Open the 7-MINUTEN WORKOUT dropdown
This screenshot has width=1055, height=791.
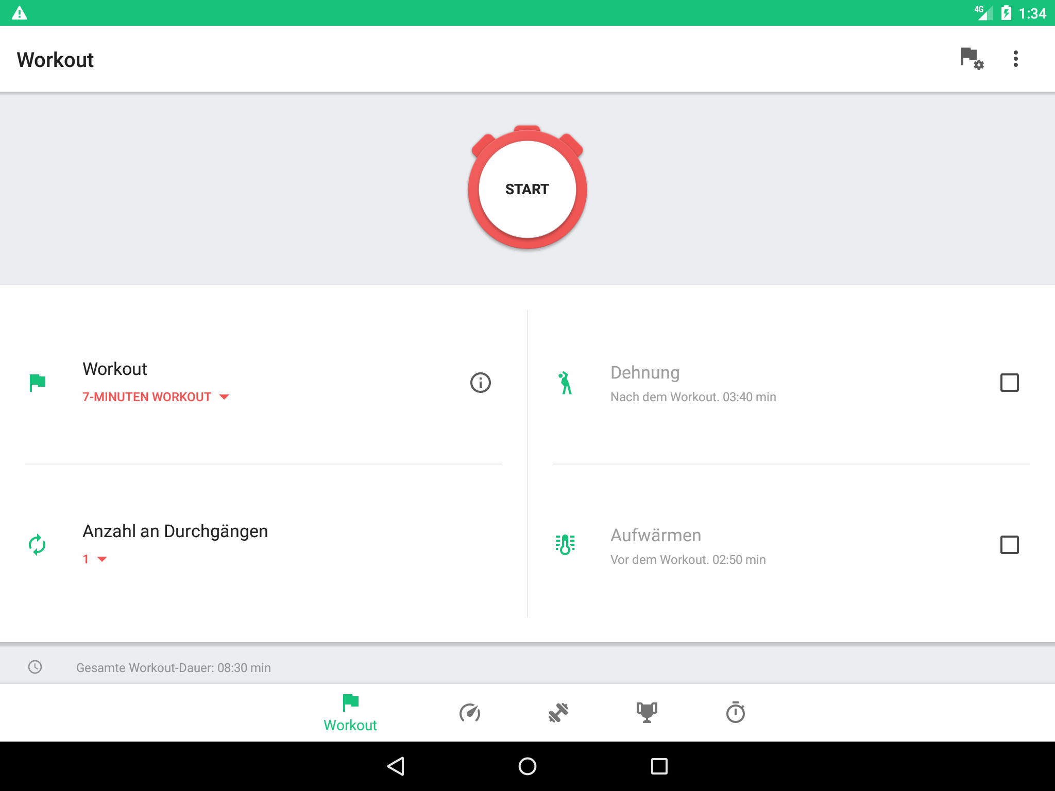(156, 397)
